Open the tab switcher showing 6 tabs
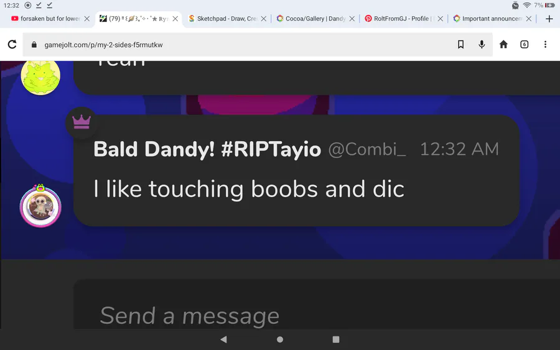The image size is (560, 350). click(x=525, y=44)
